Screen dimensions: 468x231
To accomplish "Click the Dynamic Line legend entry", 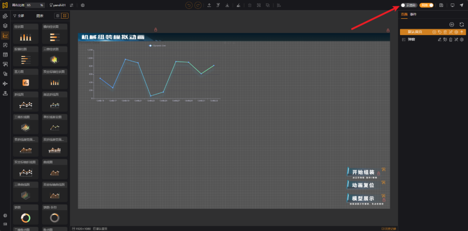I will [x=157, y=46].
